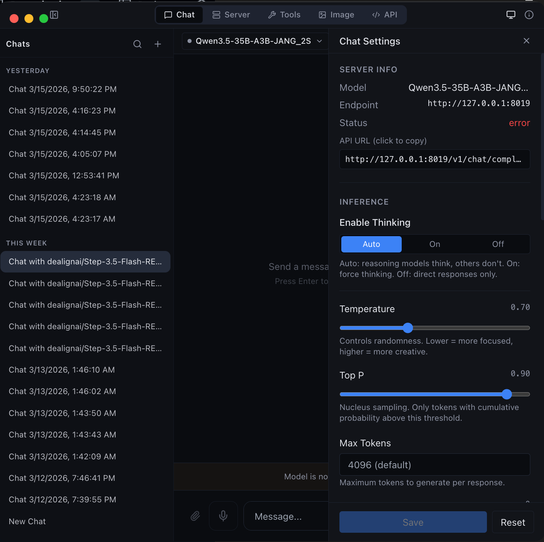Save the chat settings
This screenshot has width=544, height=542.
[x=413, y=522]
